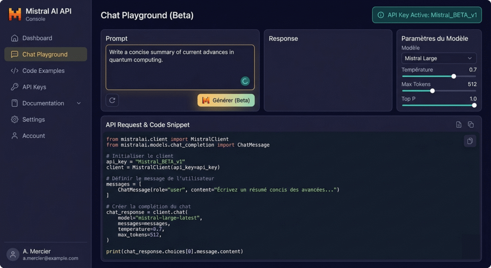The height and width of the screenshot is (268, 491).
Task: Click the Température value 0.7
Action: click(x=472, y=70)
